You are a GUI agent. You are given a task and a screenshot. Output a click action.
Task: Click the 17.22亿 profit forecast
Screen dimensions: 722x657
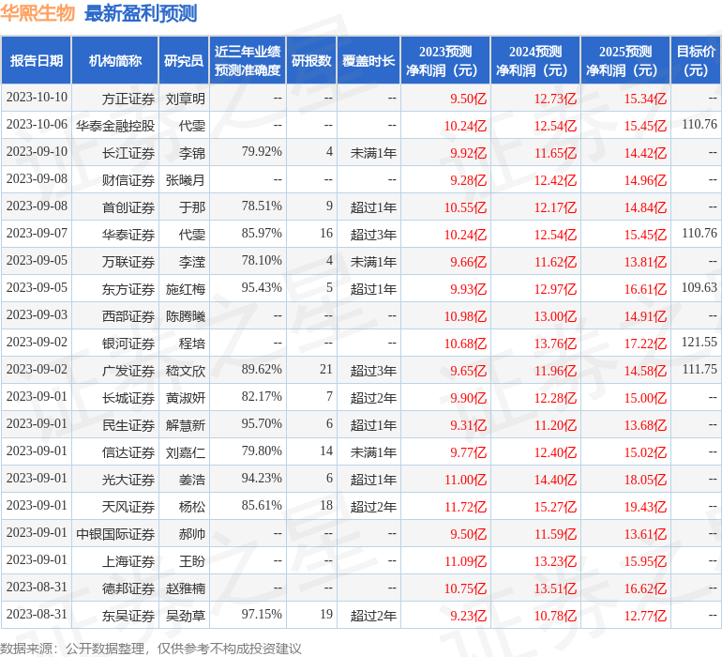pos(645,344)
